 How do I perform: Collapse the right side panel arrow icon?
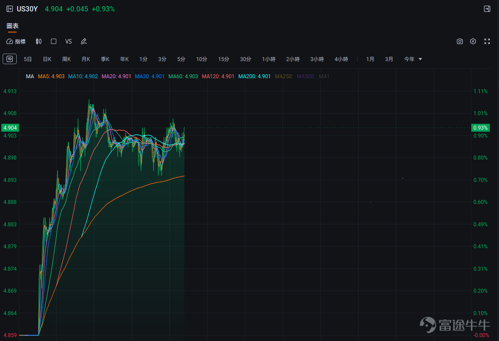pyautogui.click(x=487, y=9)
